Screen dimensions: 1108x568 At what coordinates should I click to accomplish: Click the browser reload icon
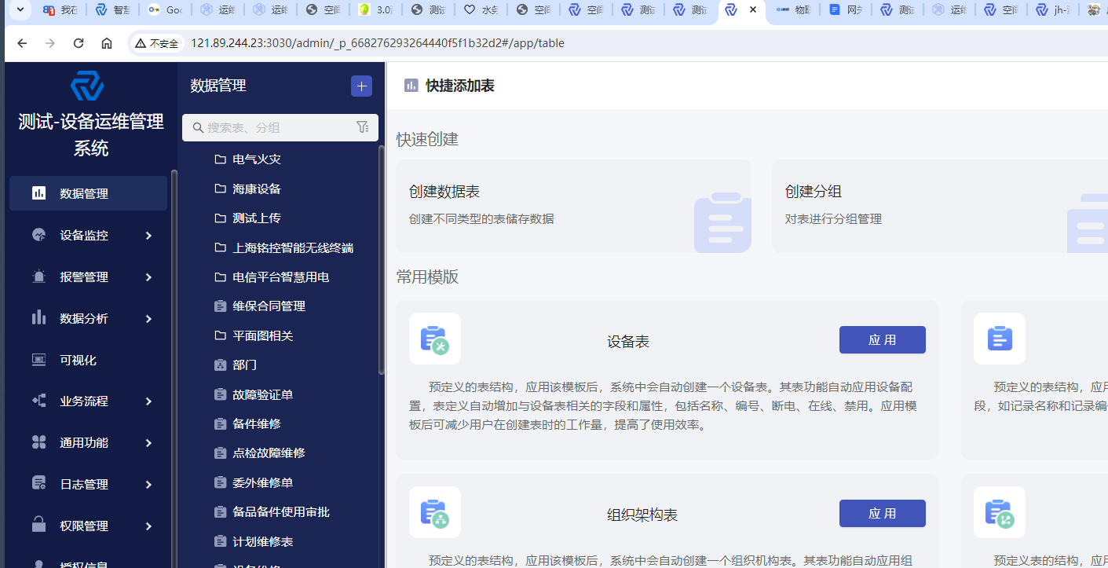[x=79, y=43]
